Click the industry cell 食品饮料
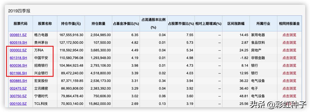310x112 pixels. (258, 43)
